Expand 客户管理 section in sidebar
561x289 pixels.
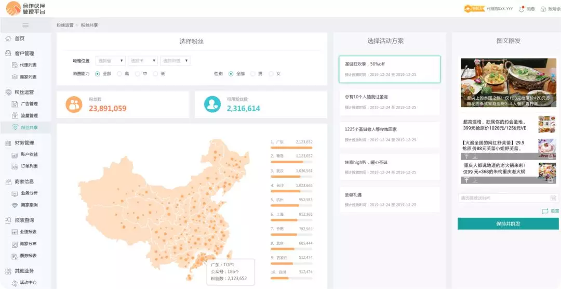pyautogui.click(x=24, y=54)
